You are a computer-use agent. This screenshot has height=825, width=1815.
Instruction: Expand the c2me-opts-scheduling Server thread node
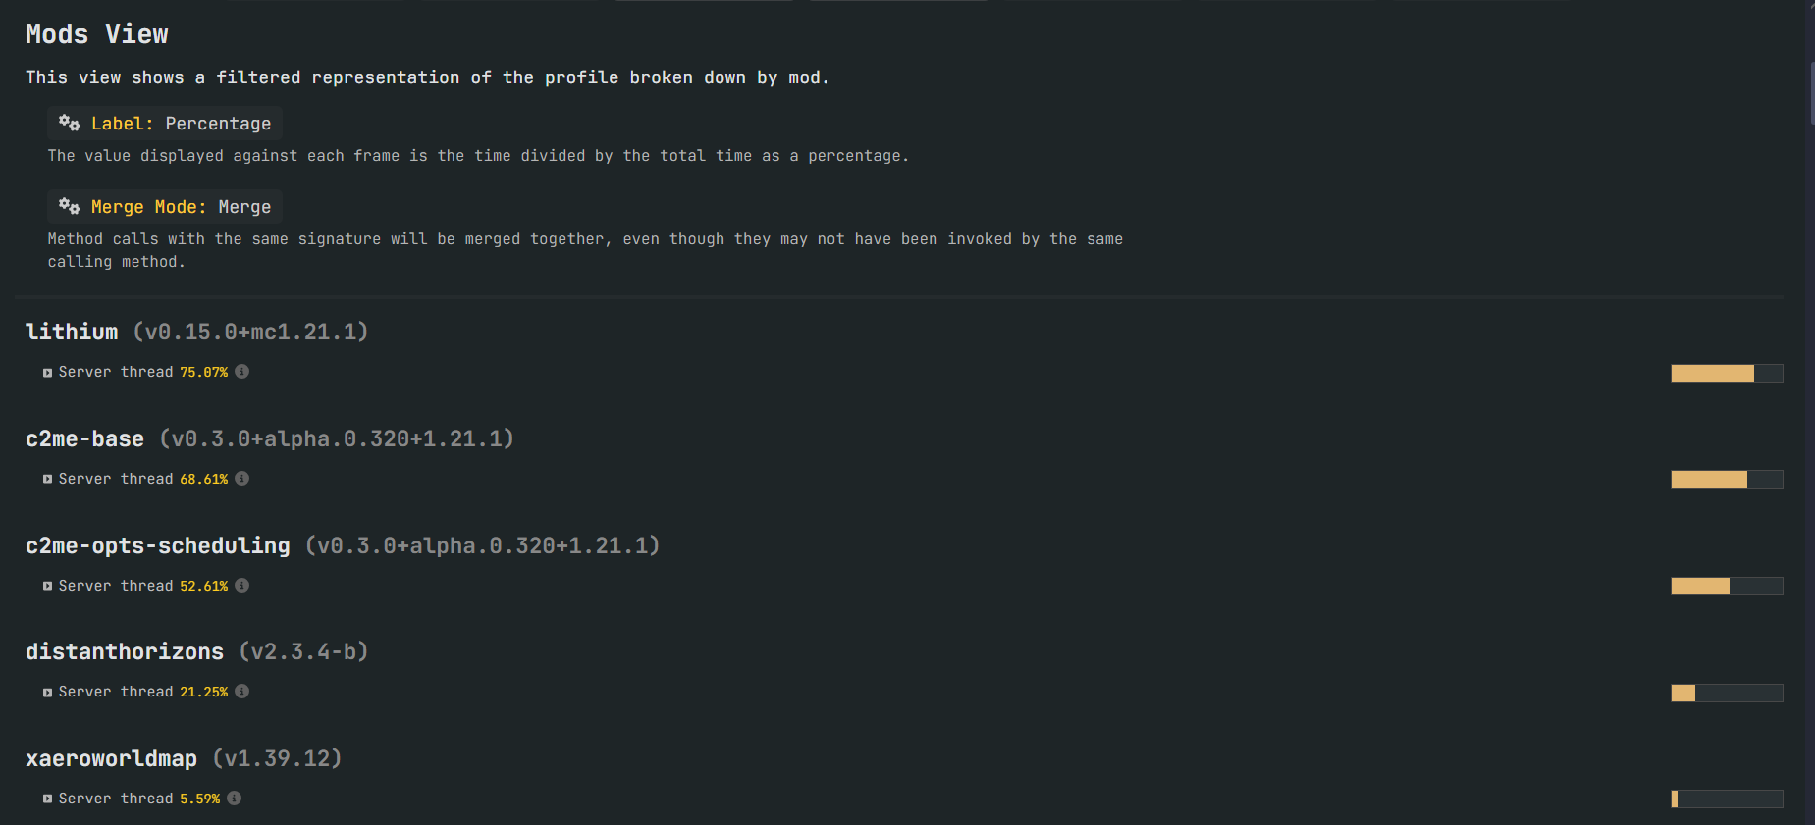[47, 587]
